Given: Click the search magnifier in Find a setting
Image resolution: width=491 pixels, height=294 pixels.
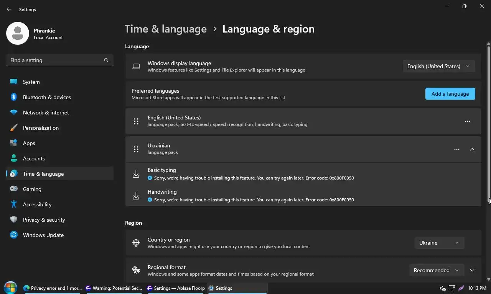Looking at the screenshot, I should [x=106, y=60].
